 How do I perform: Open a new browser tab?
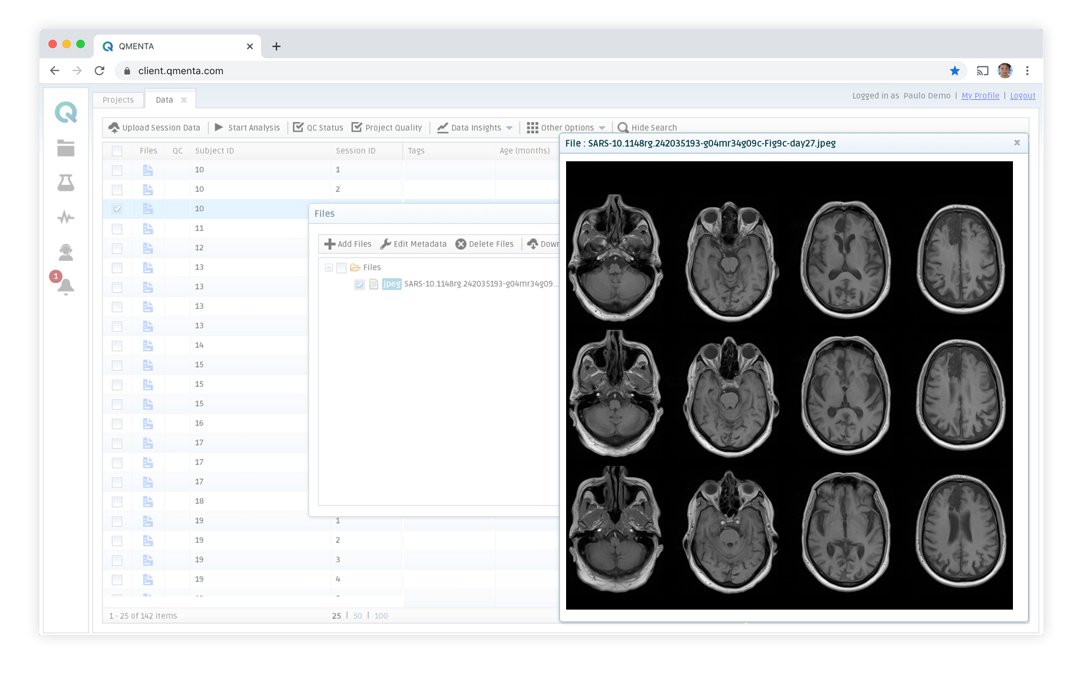[276, 46]
